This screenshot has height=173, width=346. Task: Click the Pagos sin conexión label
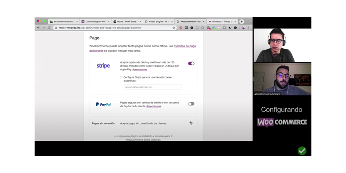pos(103,123)
